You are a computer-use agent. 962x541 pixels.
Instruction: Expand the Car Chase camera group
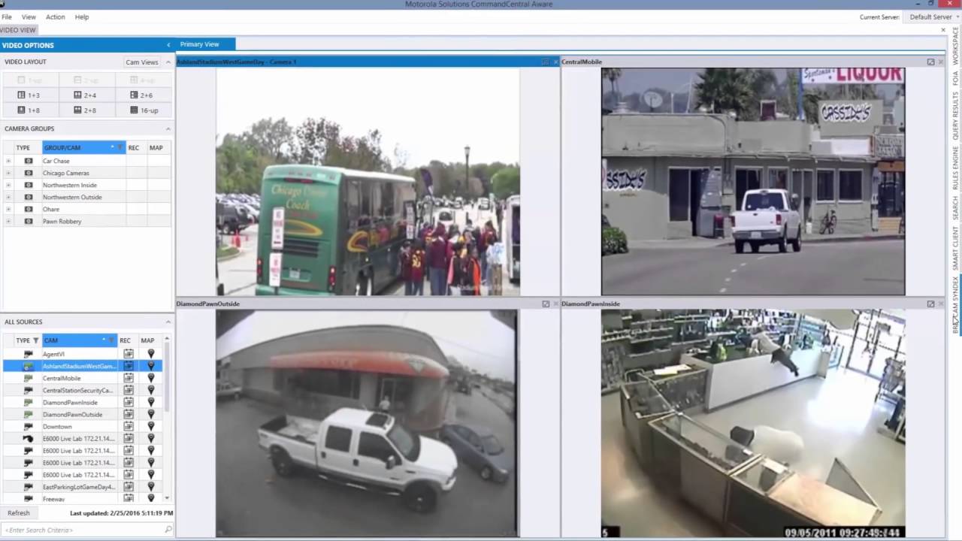pos(8,161)
